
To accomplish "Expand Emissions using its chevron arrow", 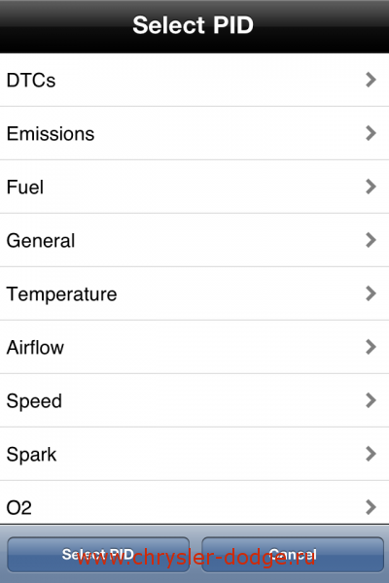I will (371, 133).
